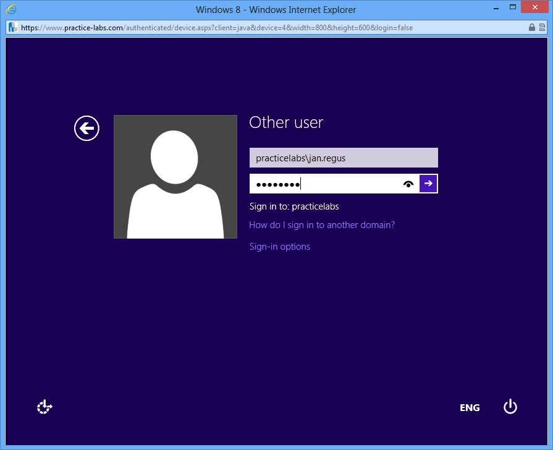
Task: Toggle Compatibility View in the address bar
Action: (x=543, y=27)
